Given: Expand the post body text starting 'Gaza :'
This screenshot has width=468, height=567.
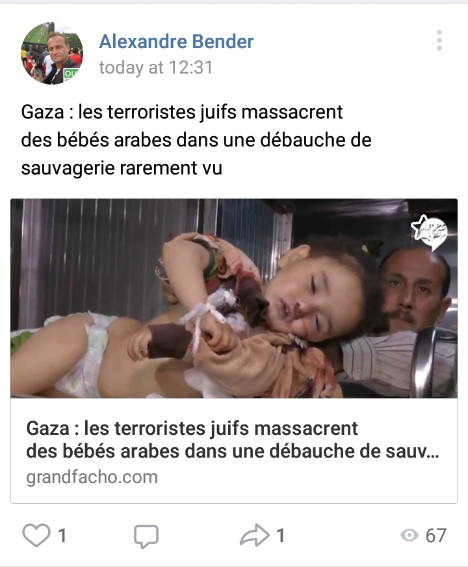Looking at the screenshot, I should pos(196,140).
